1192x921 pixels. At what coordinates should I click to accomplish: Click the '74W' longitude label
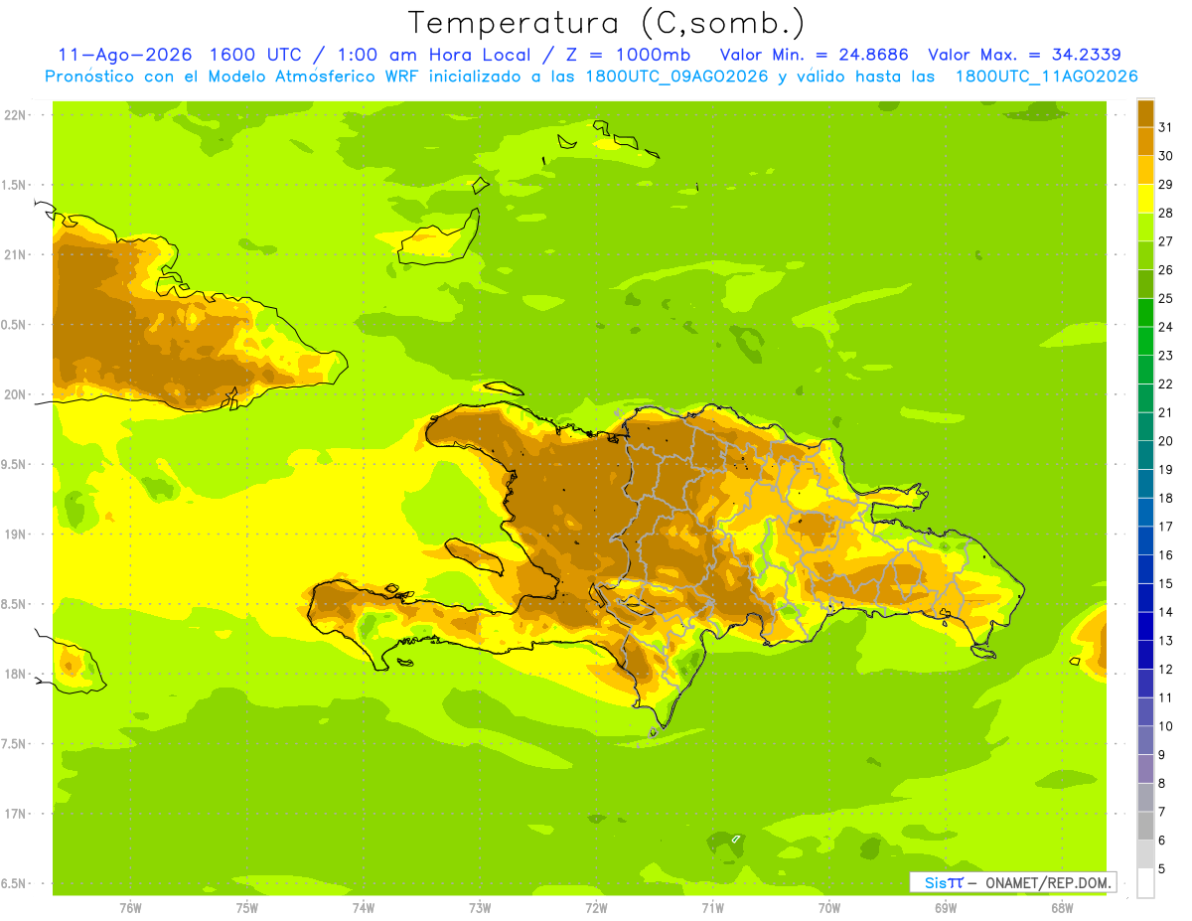[363, 908]
